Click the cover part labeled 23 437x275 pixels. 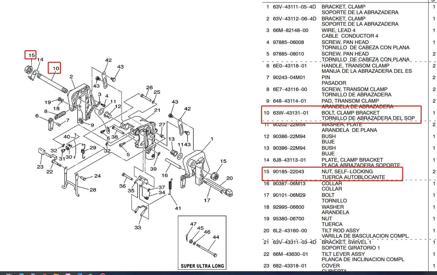click(x=41, y=151)
